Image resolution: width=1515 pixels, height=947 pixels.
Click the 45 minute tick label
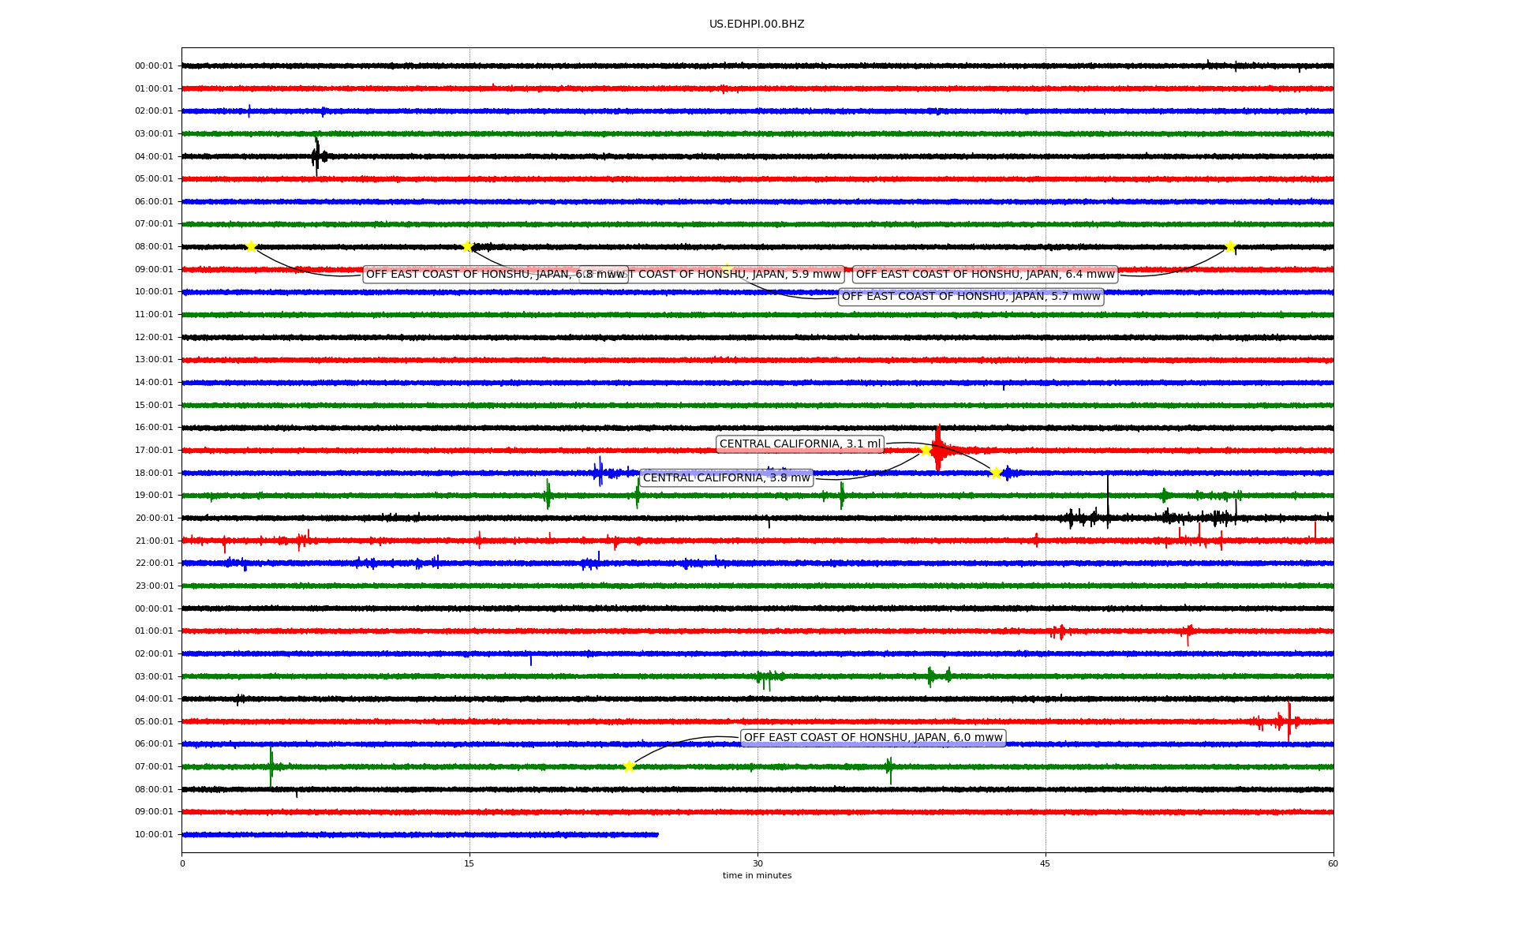tap(1046, 863)
